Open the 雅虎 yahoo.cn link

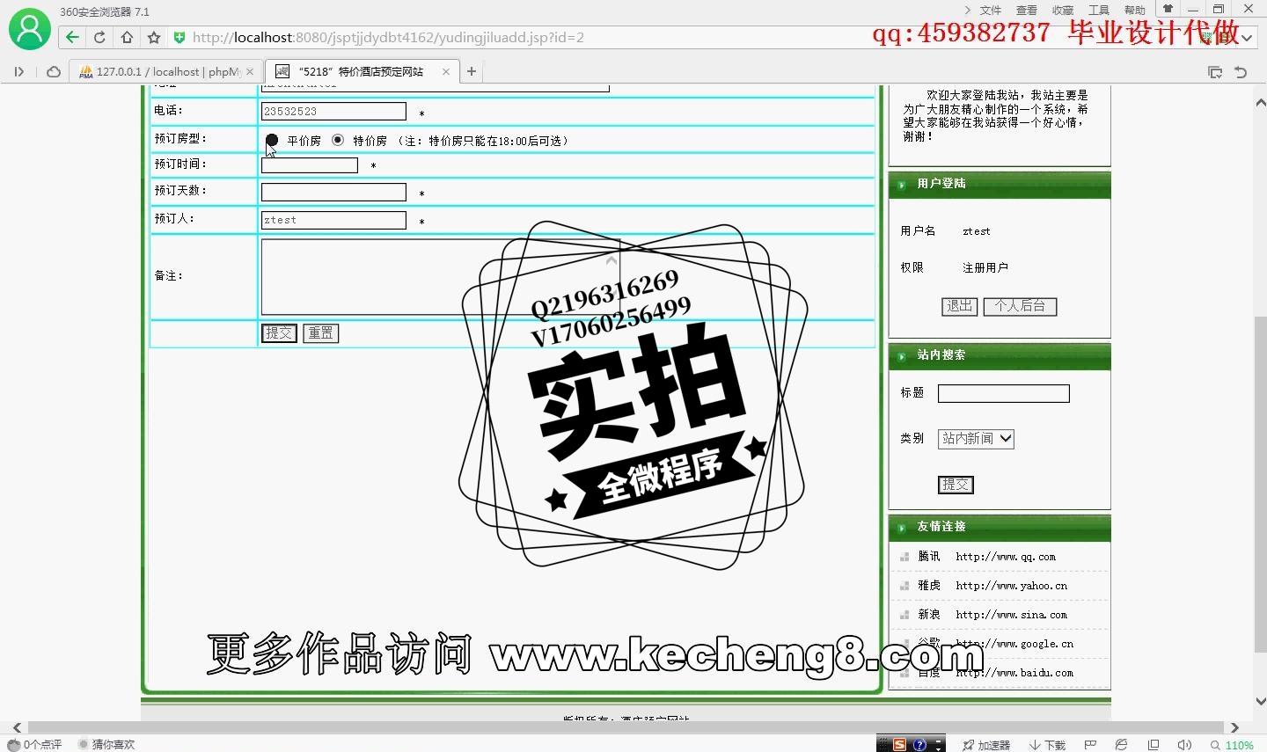coord(1011,586)
